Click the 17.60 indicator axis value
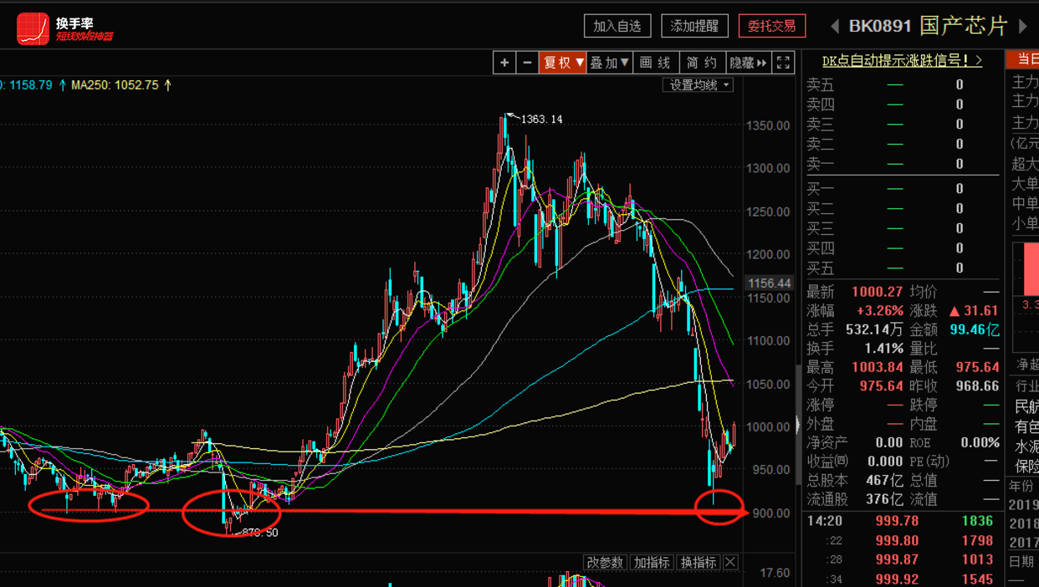 (x=776, y=574)
